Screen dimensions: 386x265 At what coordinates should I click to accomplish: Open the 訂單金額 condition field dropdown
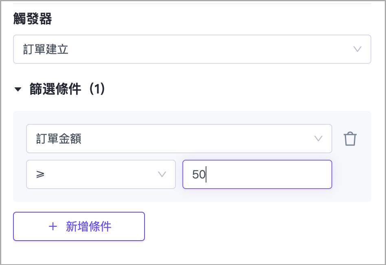179,139
